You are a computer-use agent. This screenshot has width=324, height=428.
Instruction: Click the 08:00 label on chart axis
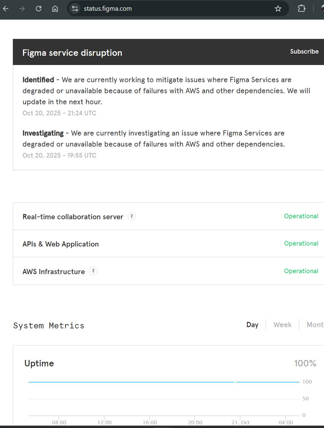[59, 422]
